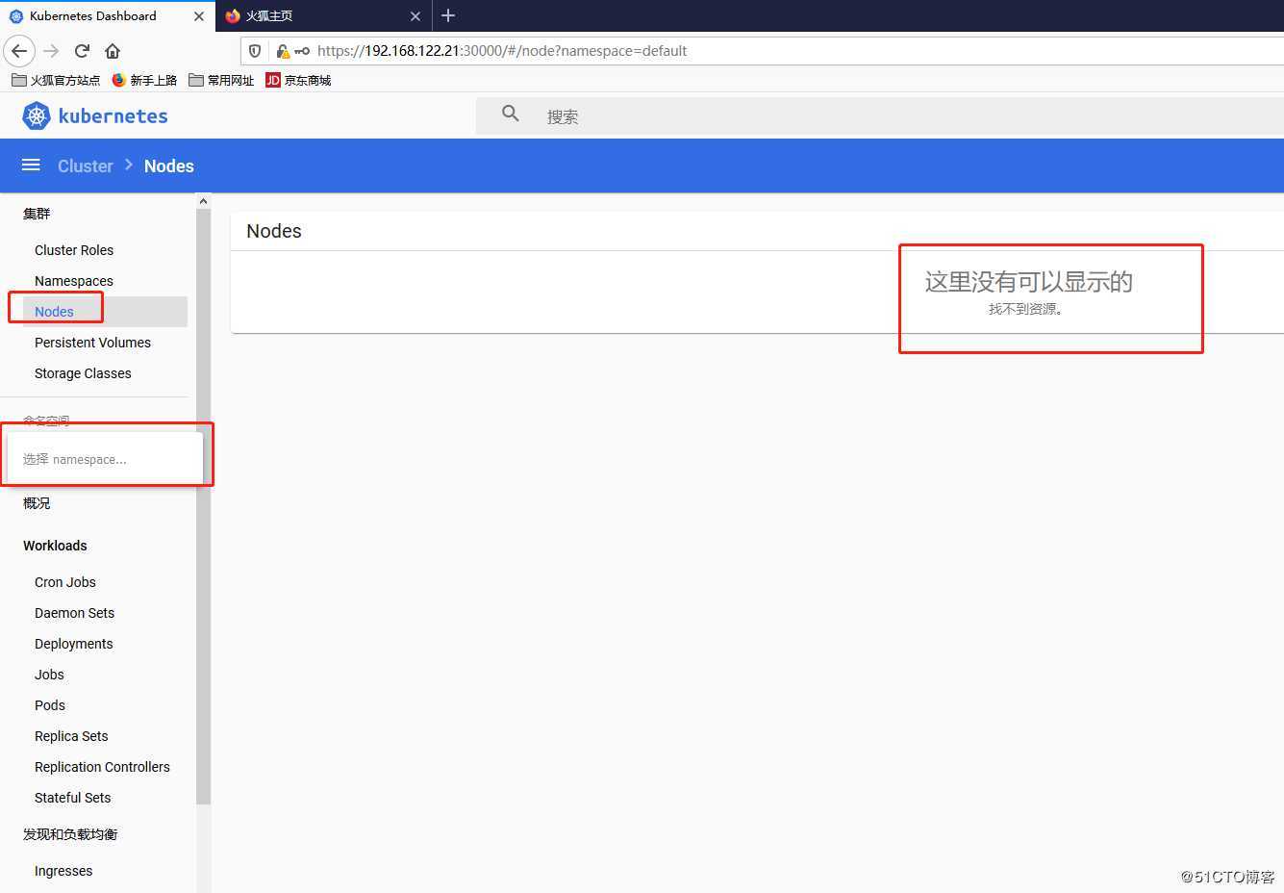Open Pods in sidebar
The image size is (1284, 893).
tap(50, 705)
